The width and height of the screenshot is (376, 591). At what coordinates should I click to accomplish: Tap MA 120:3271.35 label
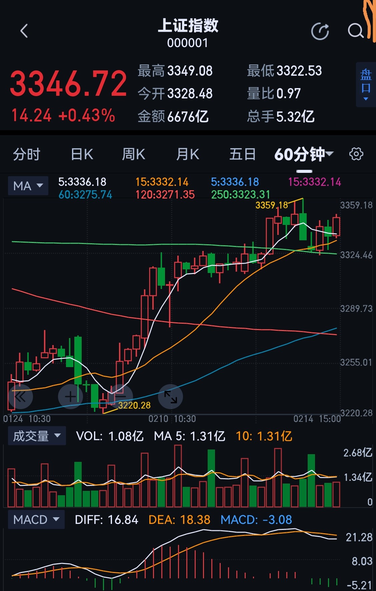tap(165, 195)
